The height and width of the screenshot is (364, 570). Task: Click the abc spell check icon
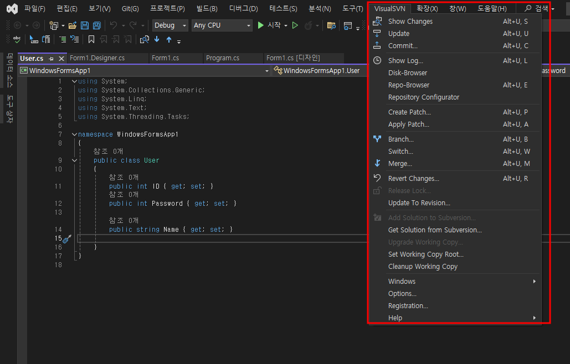point(17,39)
